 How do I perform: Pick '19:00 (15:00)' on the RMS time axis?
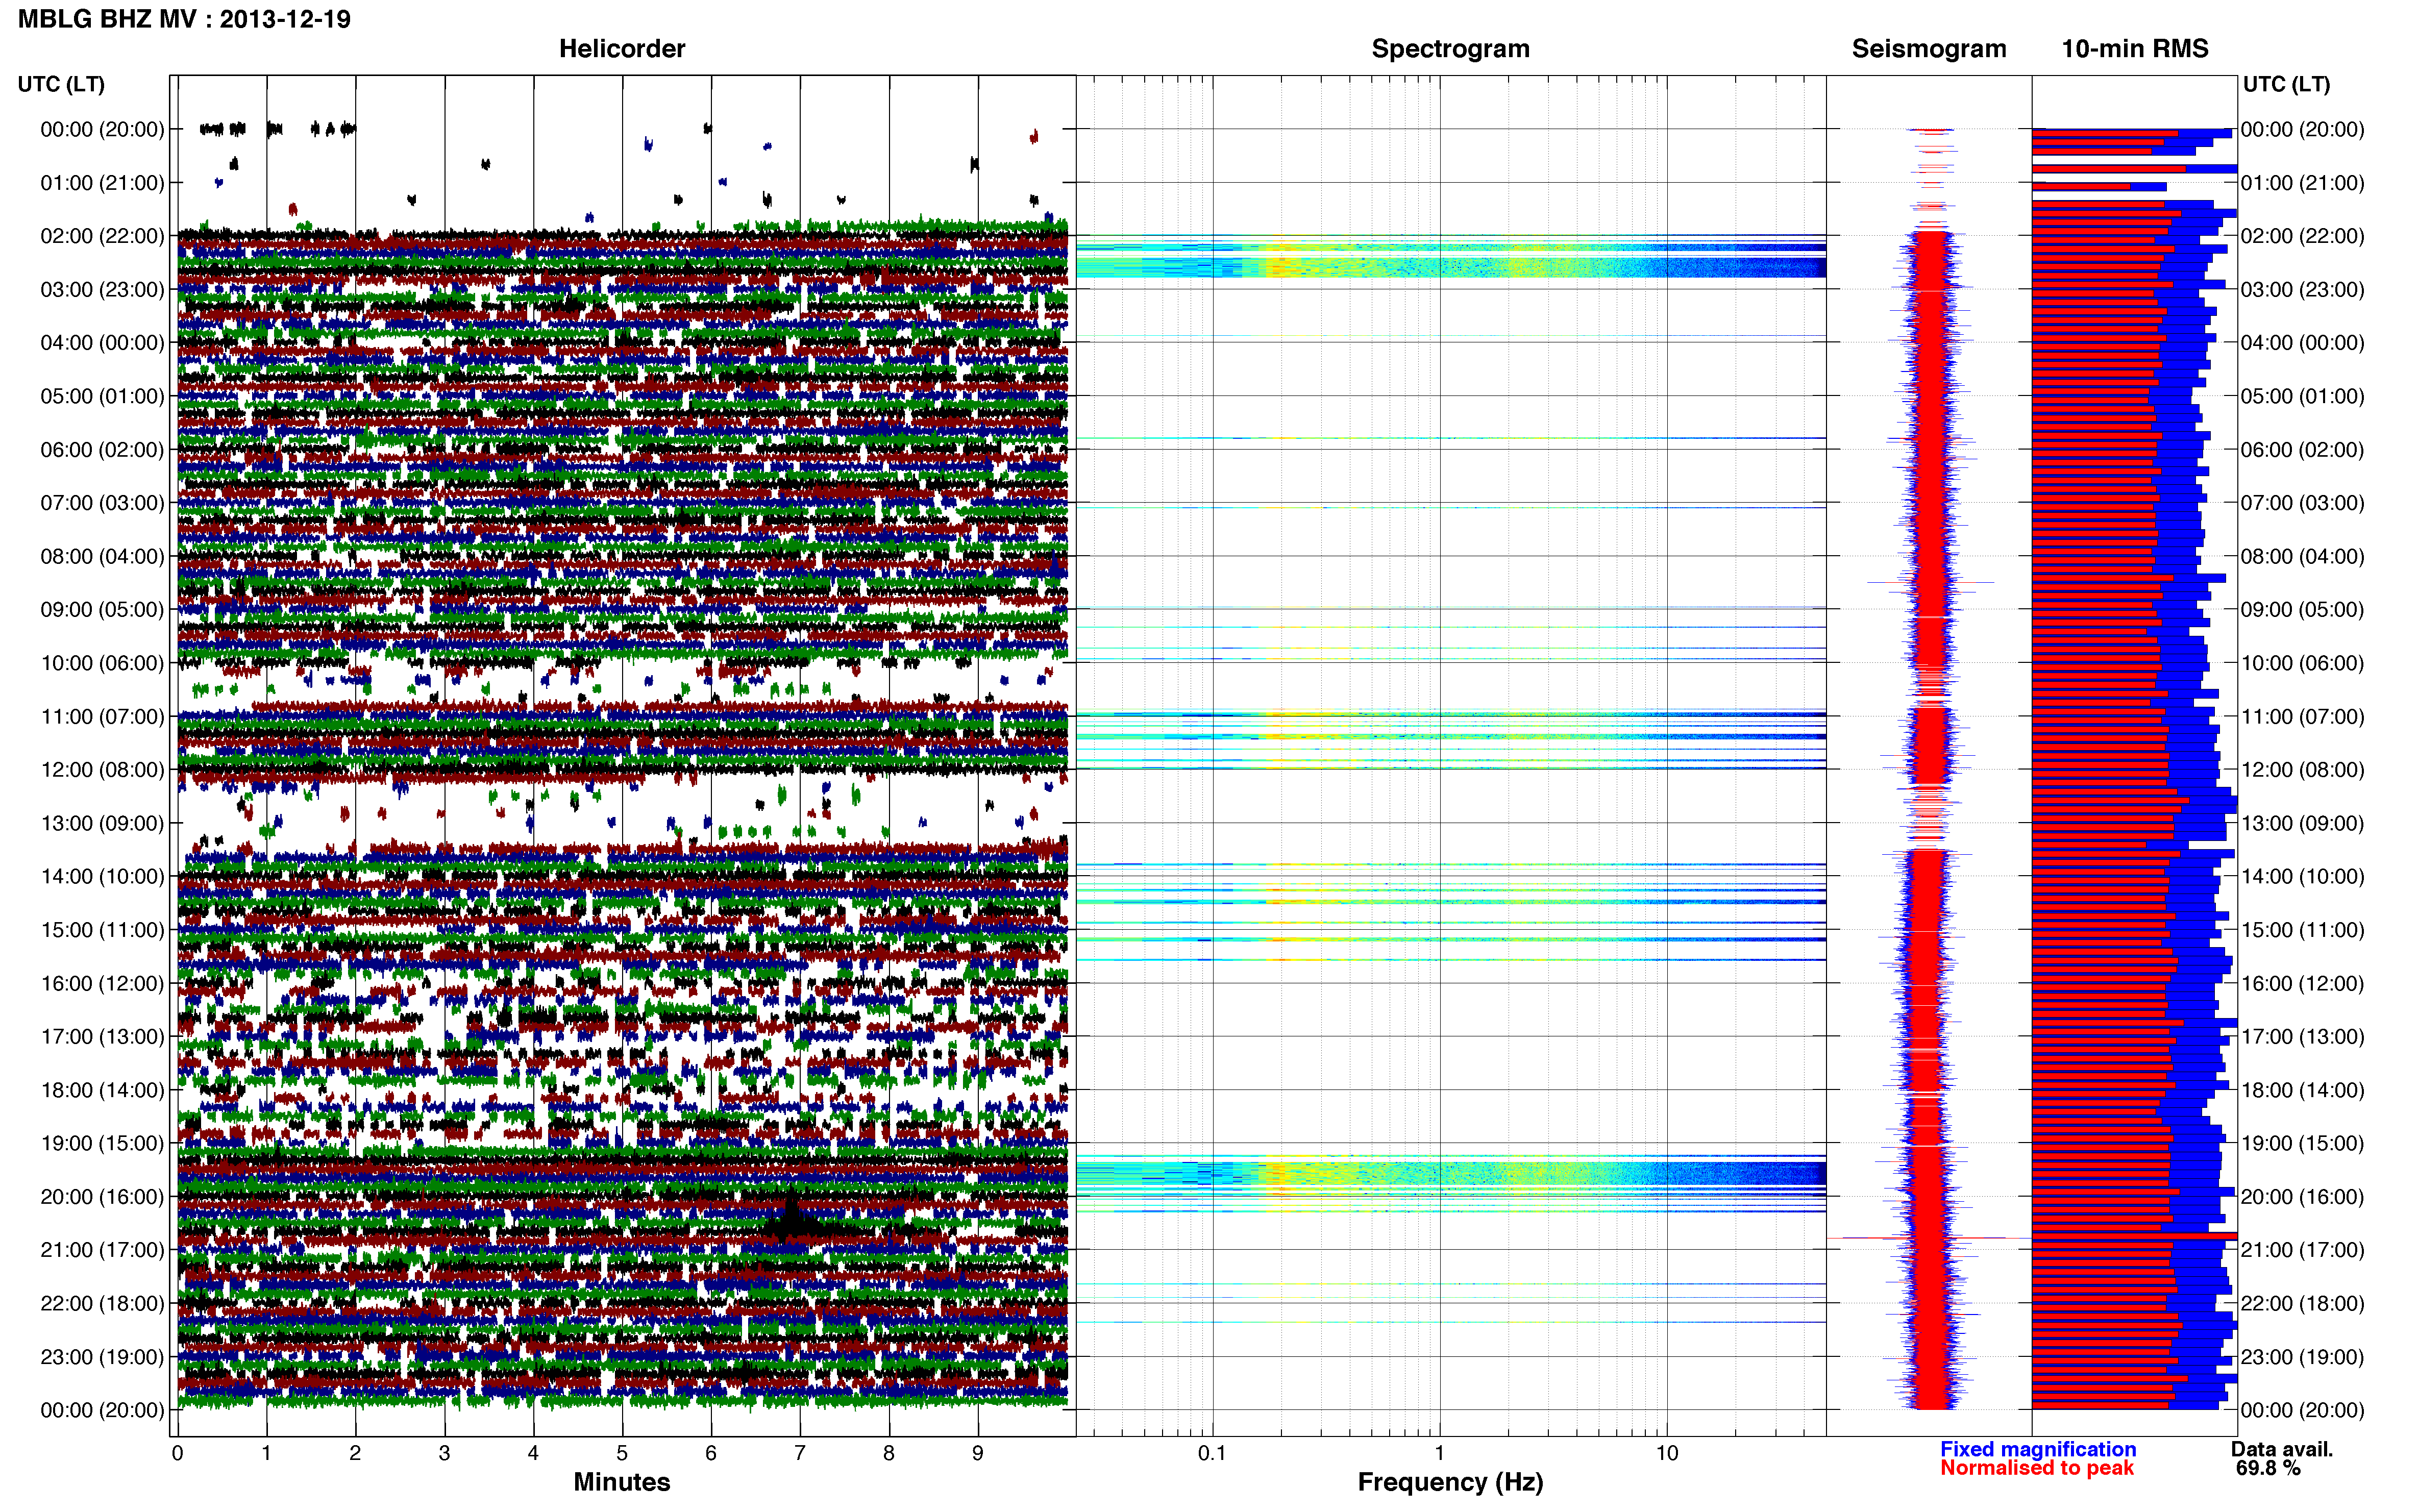[2302, 1143]
